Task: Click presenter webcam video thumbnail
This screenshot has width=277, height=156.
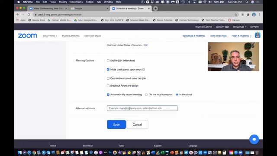Action: [233, 57]
